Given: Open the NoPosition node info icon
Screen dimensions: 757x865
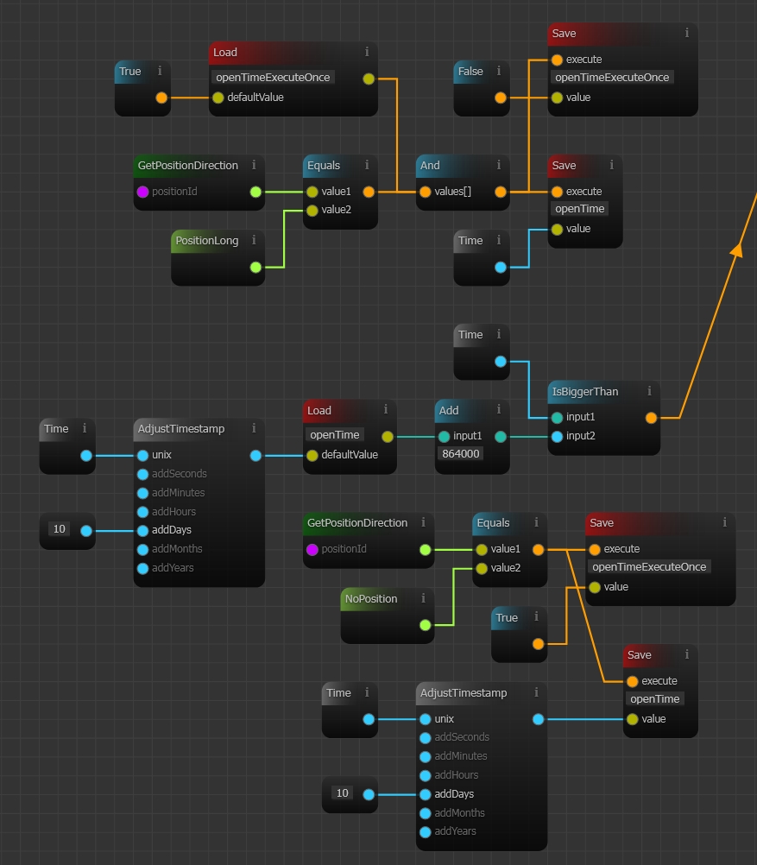Looking at the screenshot, I should click(x=423, y=598).
